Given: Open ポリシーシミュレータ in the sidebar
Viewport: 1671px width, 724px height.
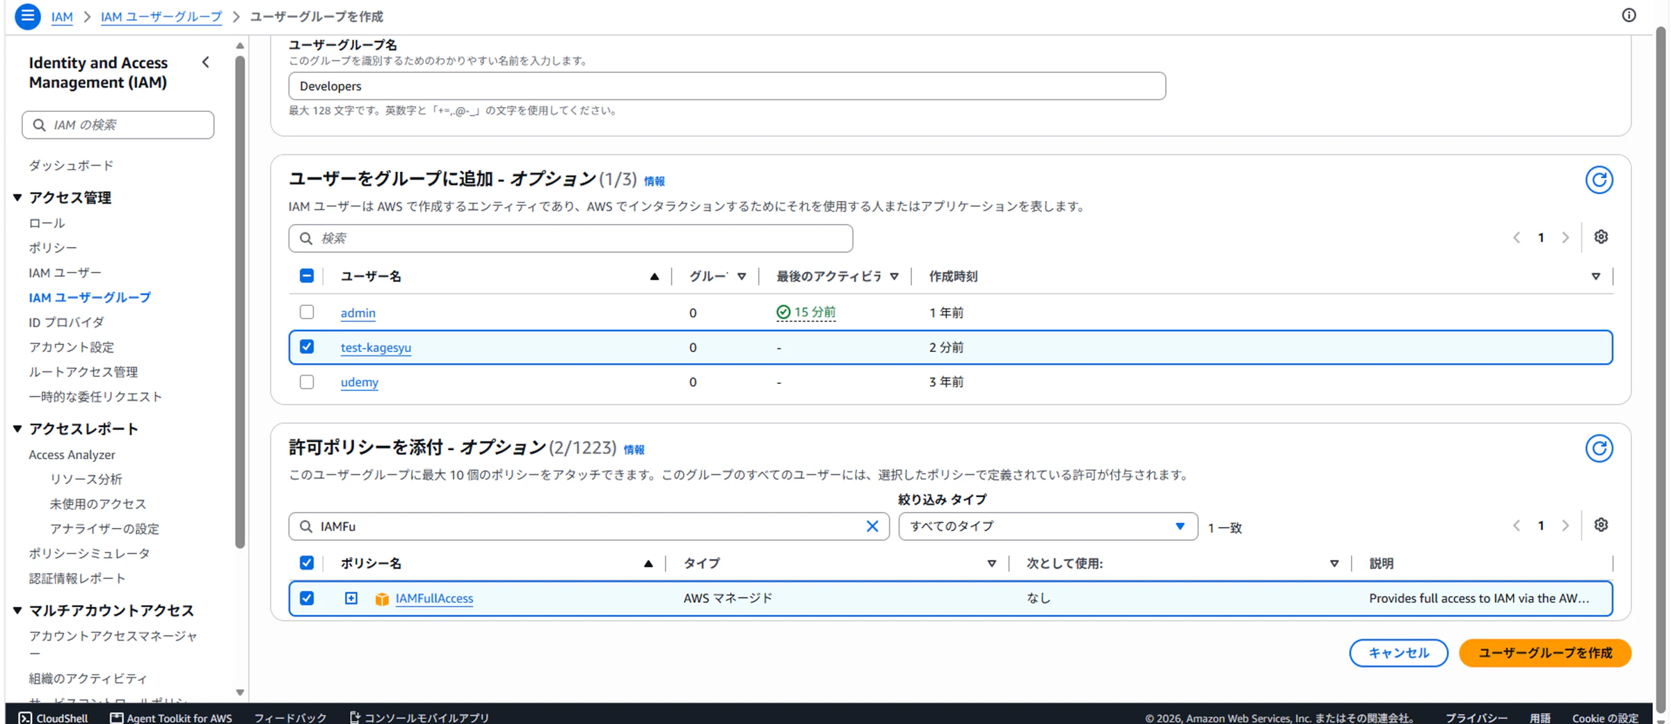Looking at the screenshot, I should click(x=89, y=554).
